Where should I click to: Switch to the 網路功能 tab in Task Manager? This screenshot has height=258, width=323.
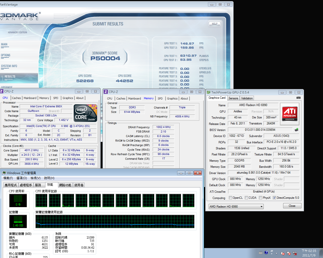[65, 185]
